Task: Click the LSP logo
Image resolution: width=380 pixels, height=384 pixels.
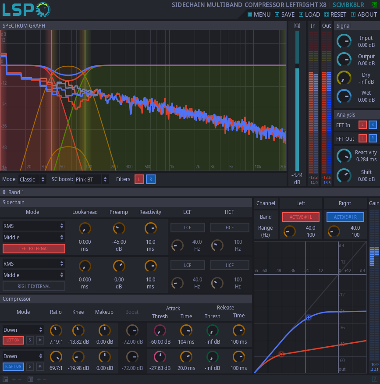Action: [x=26, y=10]
